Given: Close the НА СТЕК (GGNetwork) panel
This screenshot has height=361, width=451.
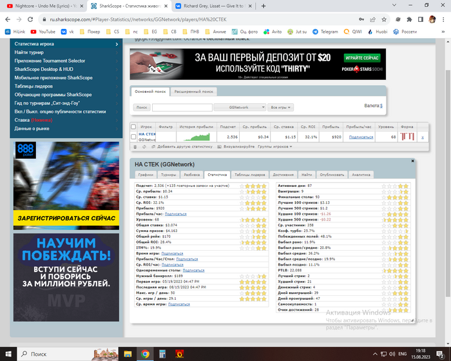Looking at the screenshot, I should coord(412,161).
